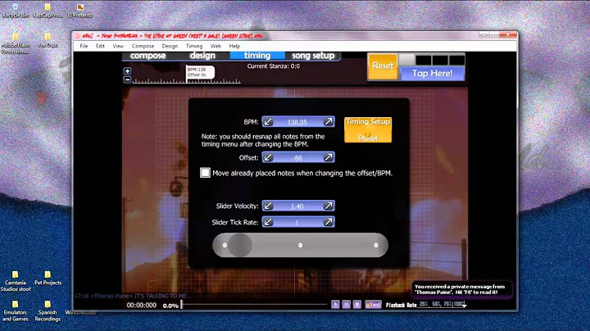Click the Tap Here! button
The image size is (590, 331).
click(433, 74)
